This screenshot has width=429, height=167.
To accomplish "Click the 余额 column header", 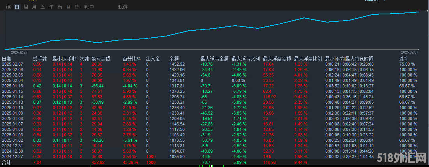I will (174, 59).
